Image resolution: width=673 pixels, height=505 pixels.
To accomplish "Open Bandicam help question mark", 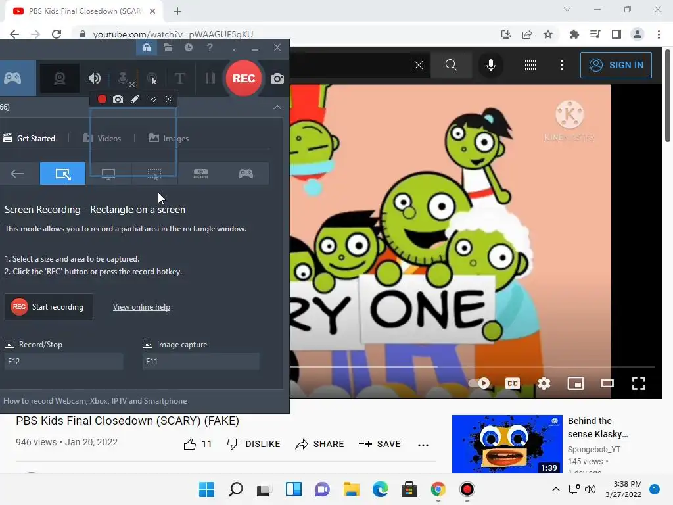I will pyautogui.click(x=210, y=47).
